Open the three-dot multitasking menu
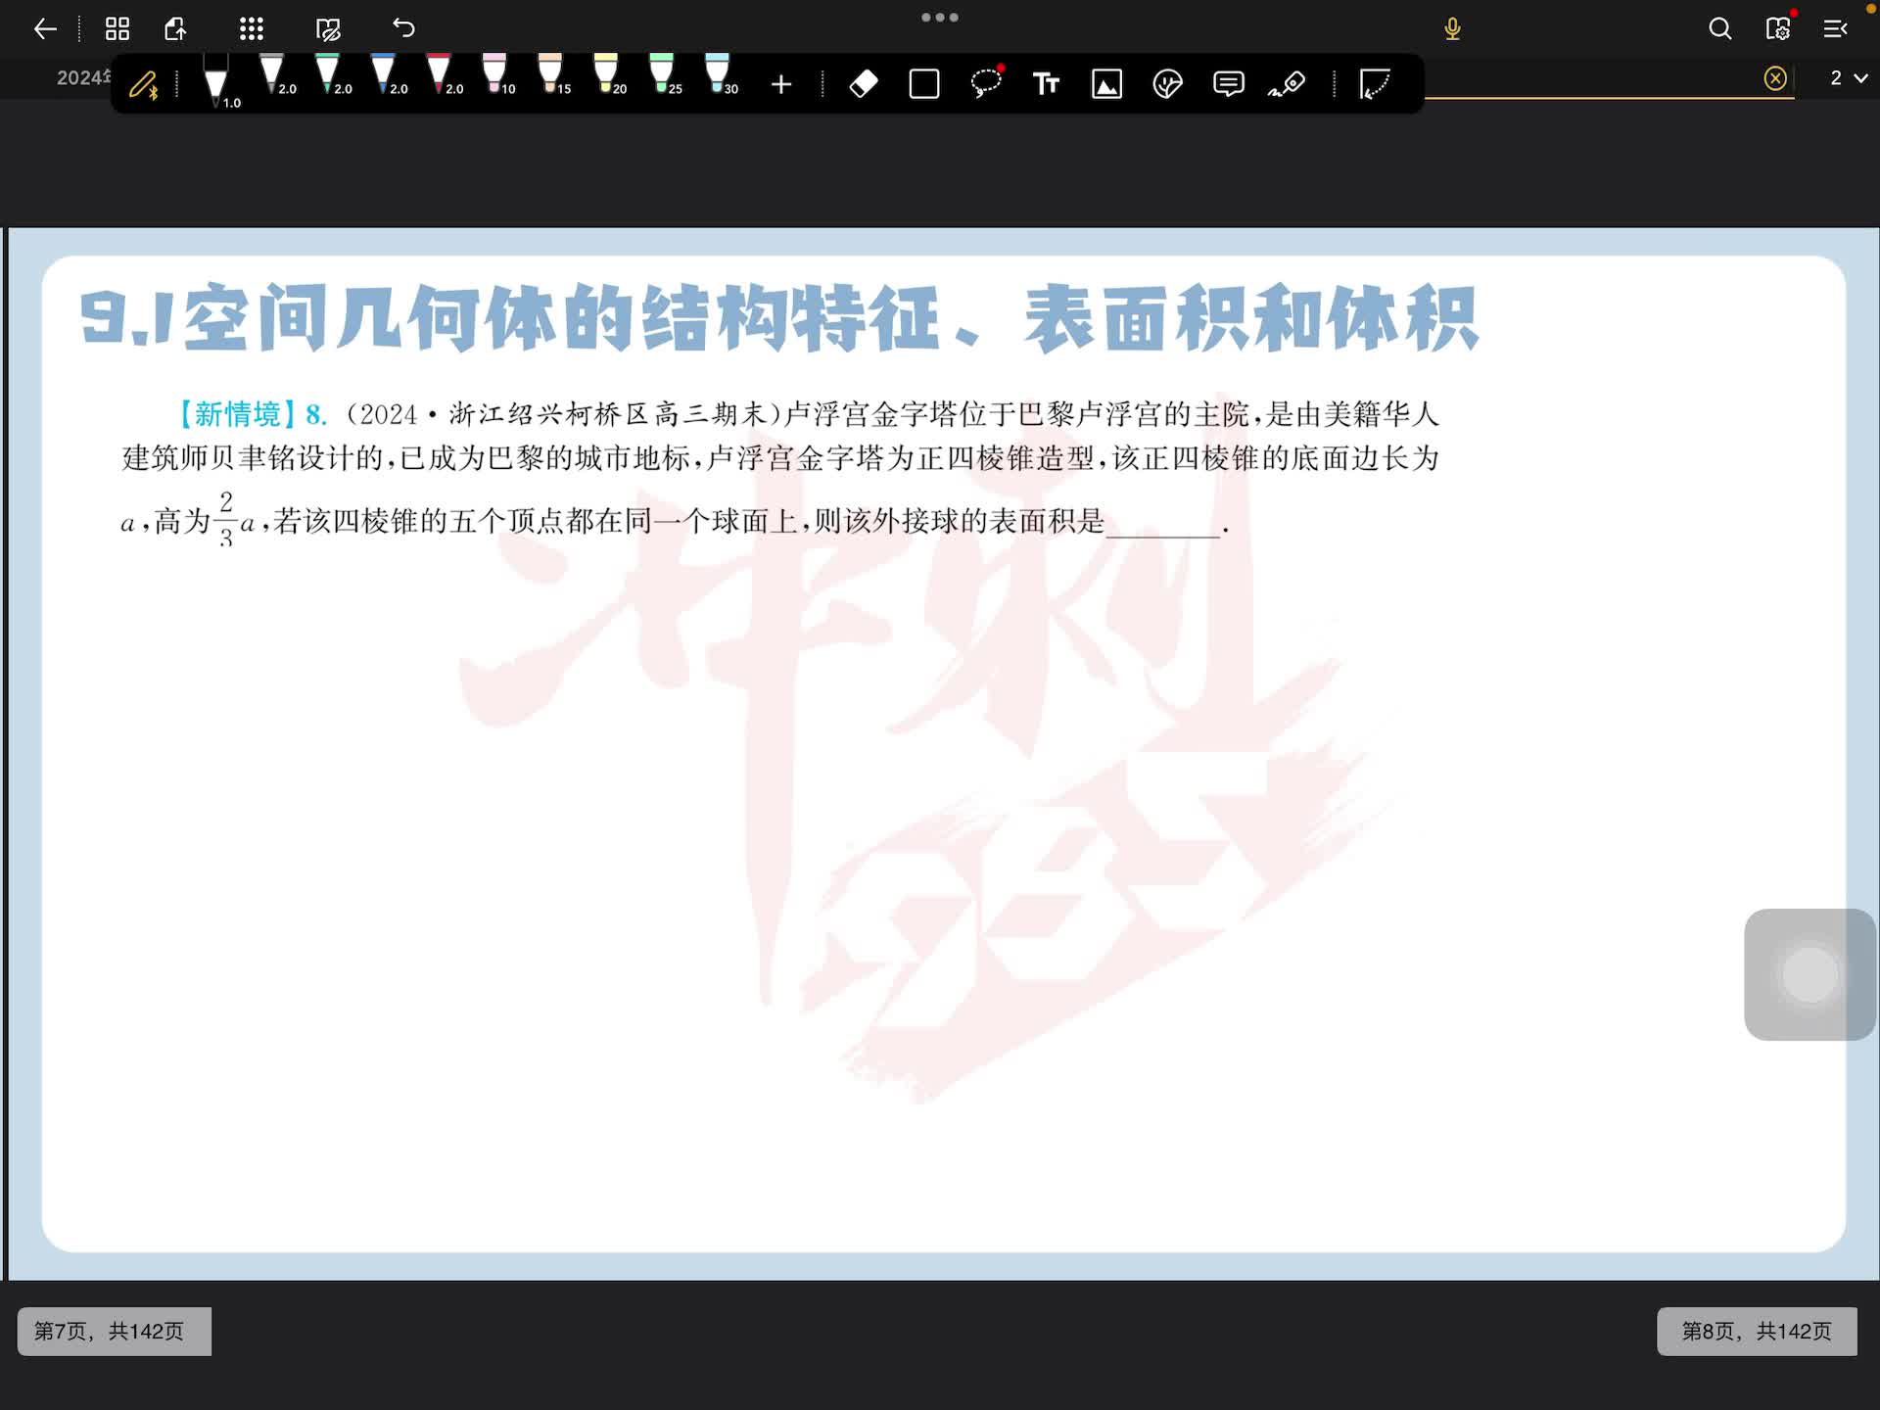Screen dimensions: 1880x1410 pos(939,18)
